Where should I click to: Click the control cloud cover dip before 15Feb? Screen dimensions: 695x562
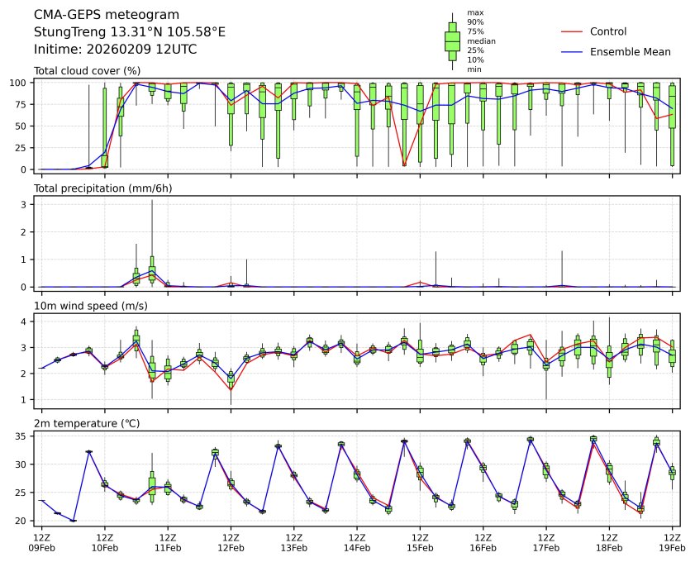pos(404,165)
